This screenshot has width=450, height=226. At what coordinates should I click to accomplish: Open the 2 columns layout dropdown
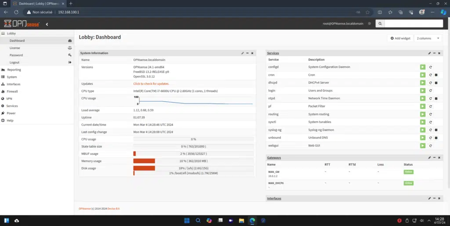(428, 38)
